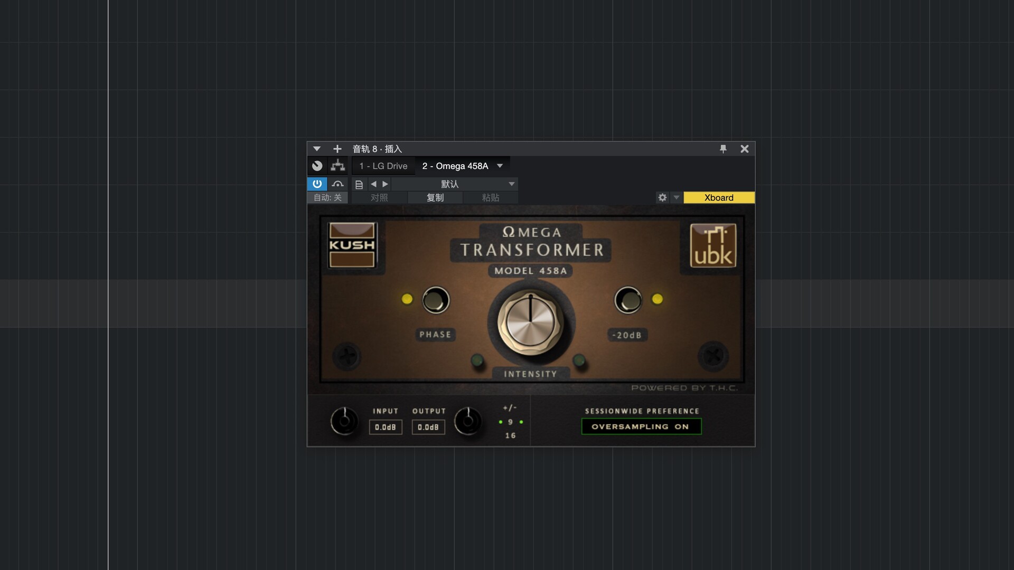This screenshot has width=1014, height=570.
Task: Click the 复制 copy button
Action: coord(435,197)
